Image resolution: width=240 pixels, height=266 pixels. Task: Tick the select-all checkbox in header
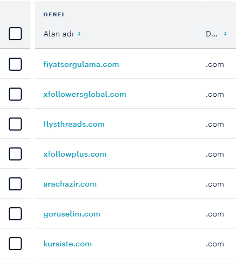(x=15, y=34)
